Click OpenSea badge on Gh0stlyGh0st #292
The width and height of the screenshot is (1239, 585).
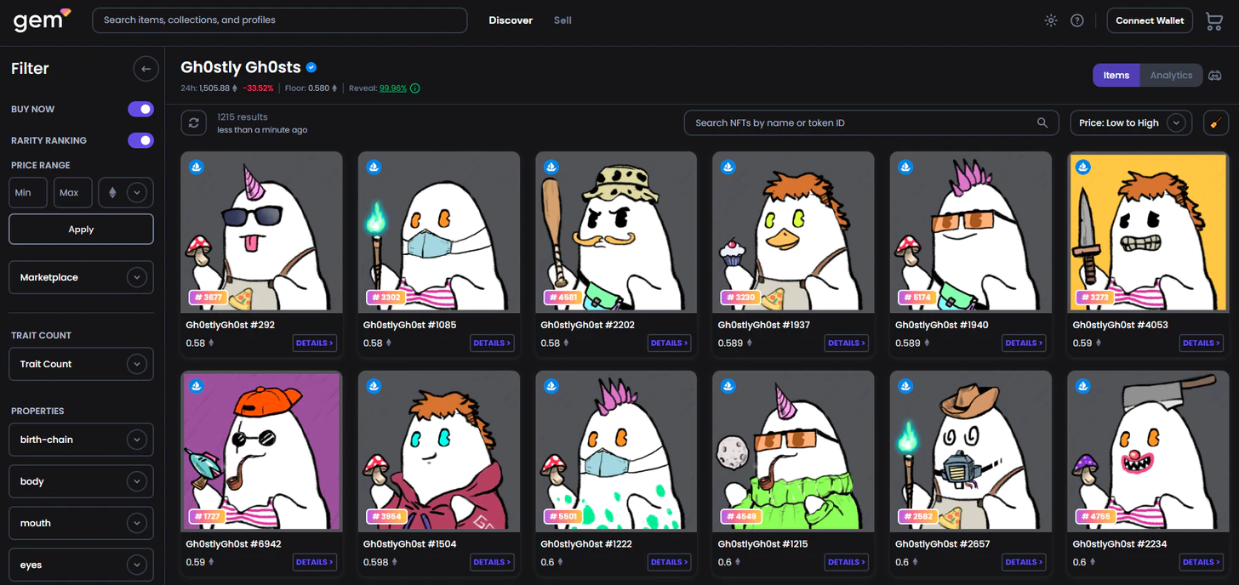tap(197, 167)
